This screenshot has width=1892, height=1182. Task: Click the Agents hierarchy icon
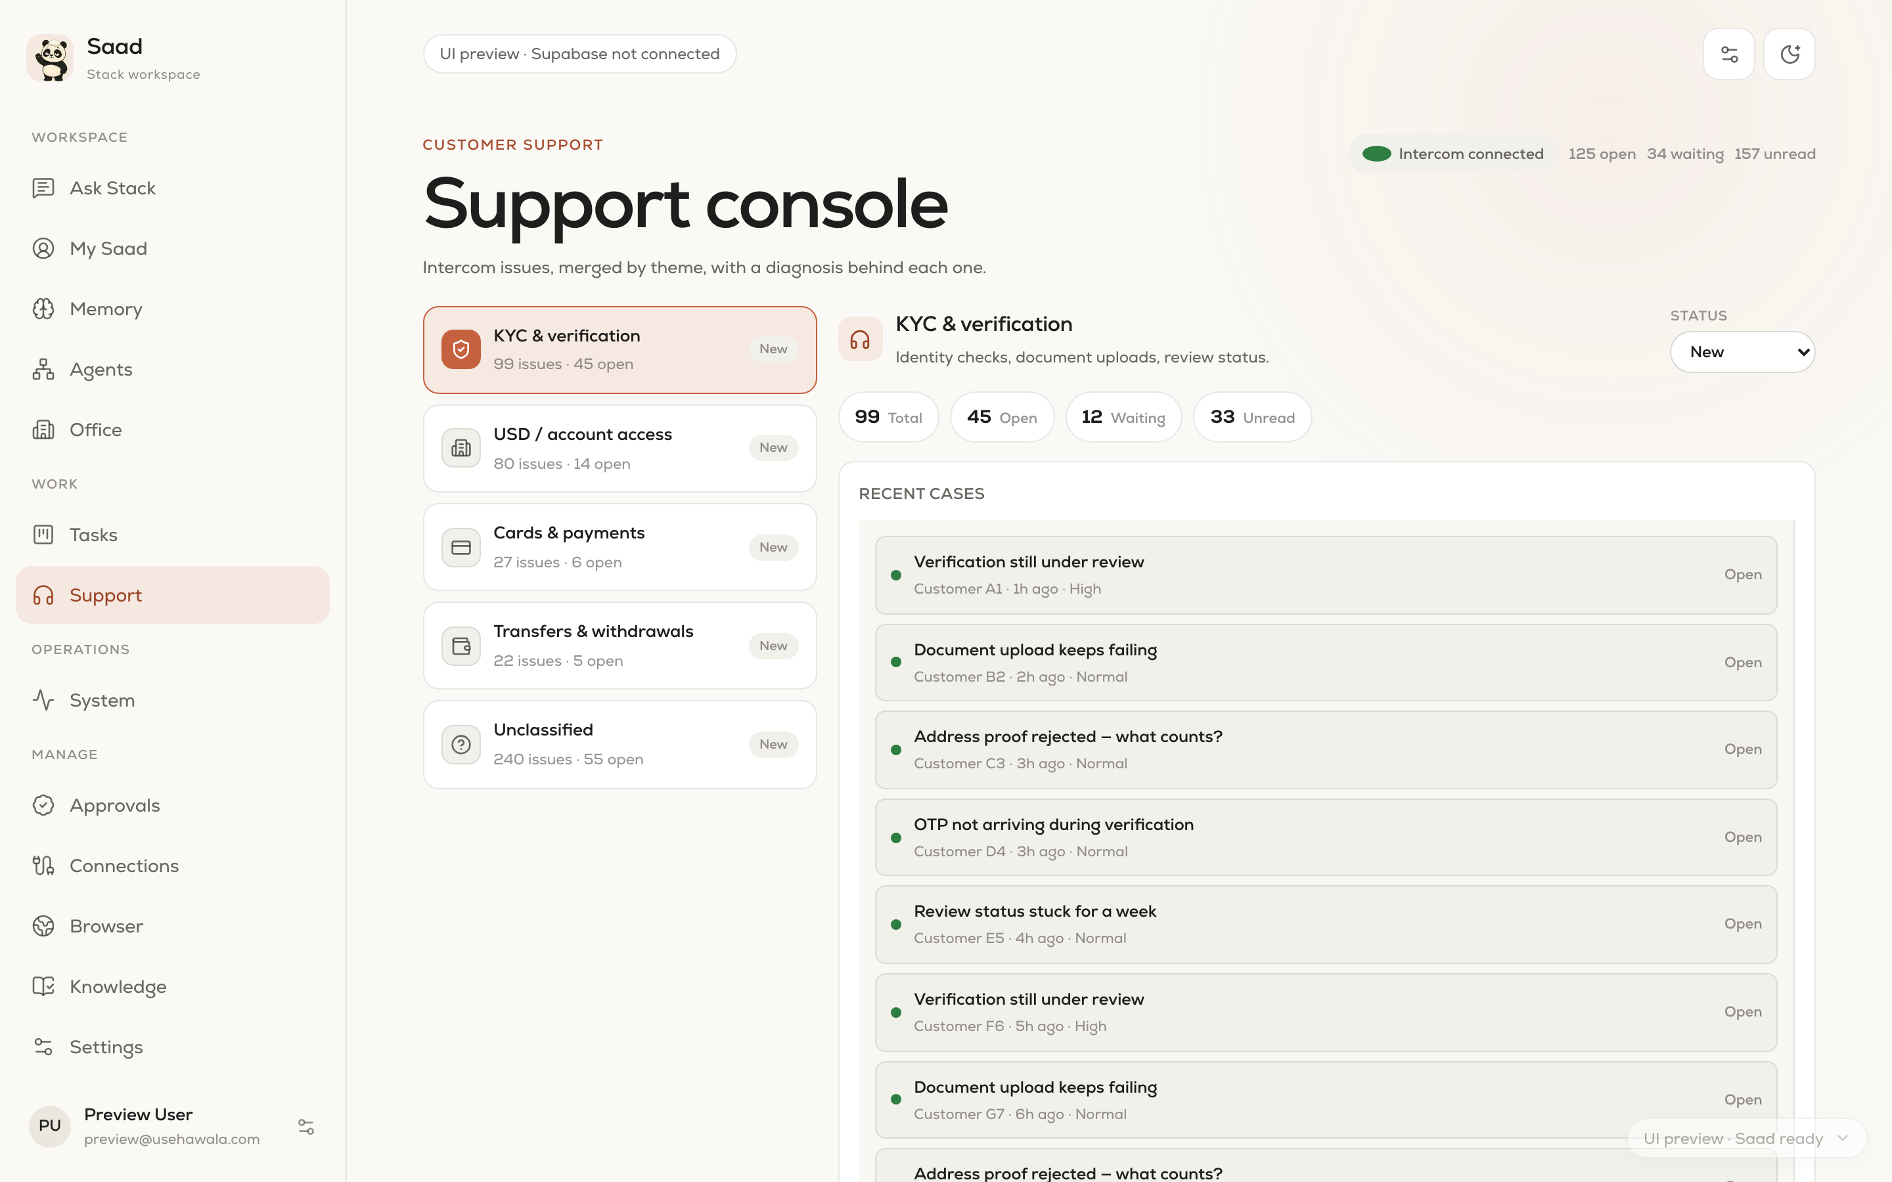(43, 369)
